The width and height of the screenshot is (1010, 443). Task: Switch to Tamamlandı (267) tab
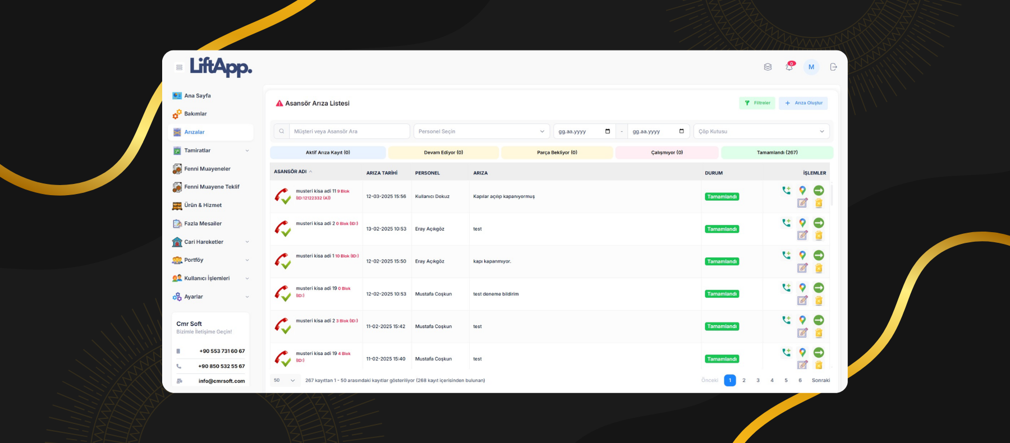click(777, 153)
